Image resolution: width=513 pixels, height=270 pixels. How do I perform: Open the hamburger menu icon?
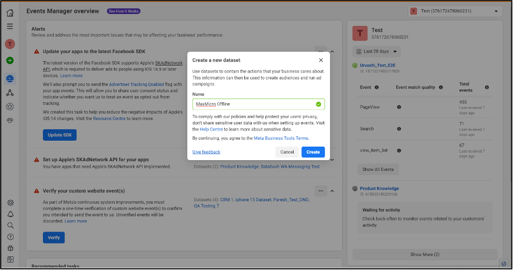tap(10, 27)
